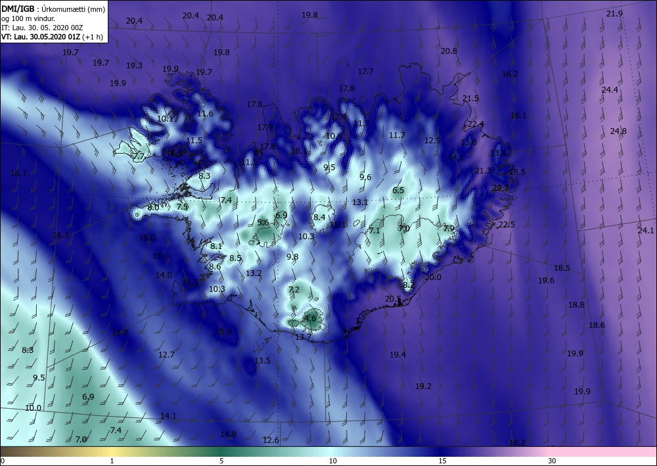Select the 14.0 value off the coast
The image size is (657, 466).
tap(164, 275)
